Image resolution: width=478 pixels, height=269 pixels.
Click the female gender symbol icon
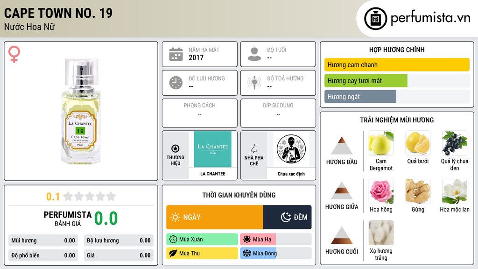coord(14,54)
